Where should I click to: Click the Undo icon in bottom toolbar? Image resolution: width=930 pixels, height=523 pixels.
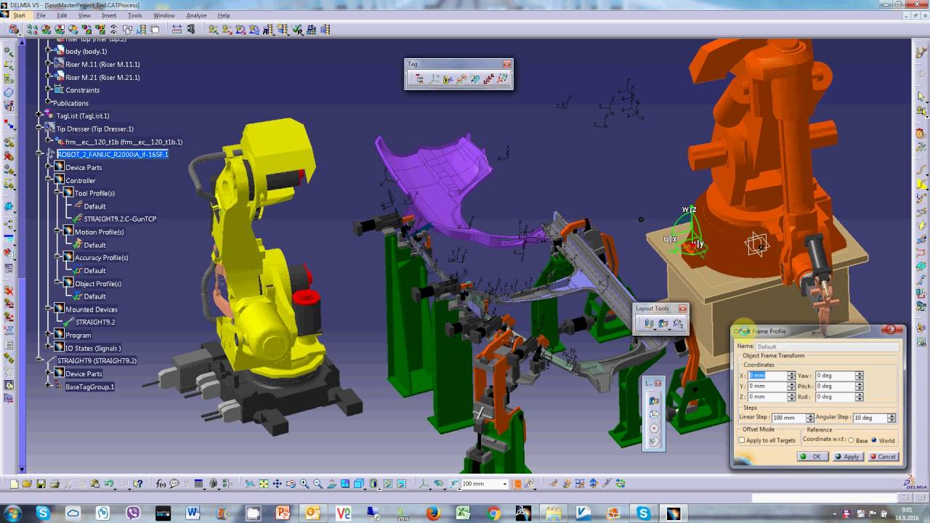point(109,484)
